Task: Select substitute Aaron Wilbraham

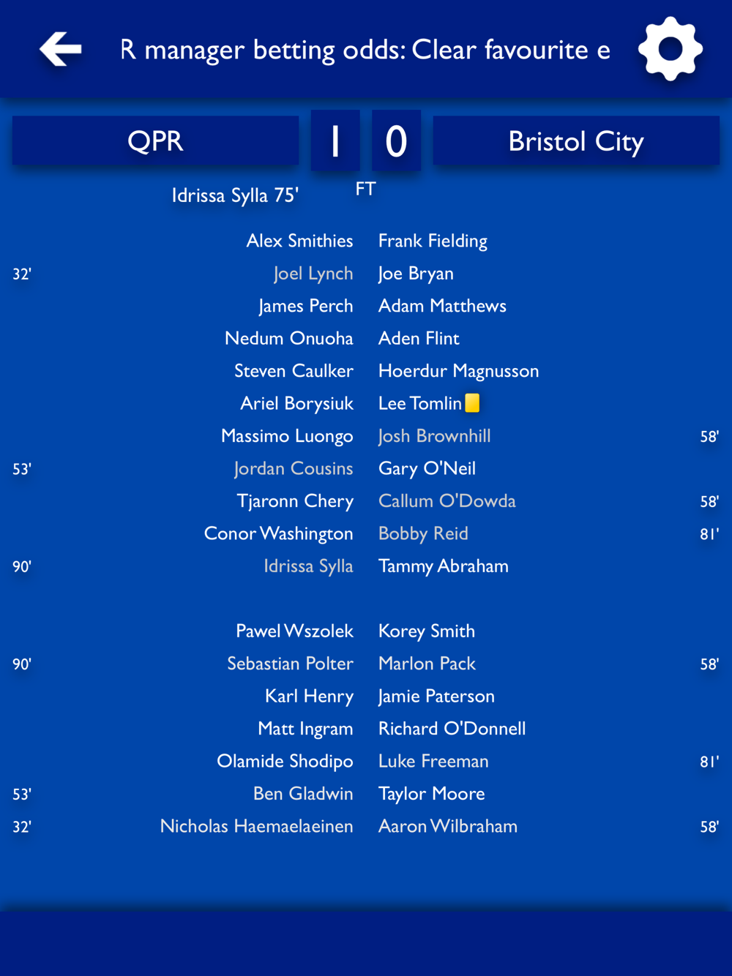Action: (448, 826)
